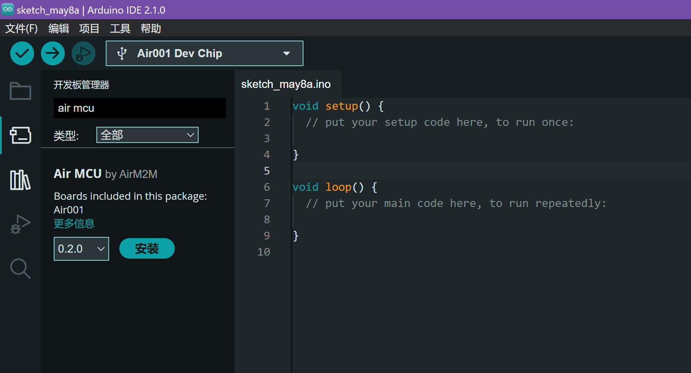
Task: Open the 工具 menu
Action: point(120,29)
